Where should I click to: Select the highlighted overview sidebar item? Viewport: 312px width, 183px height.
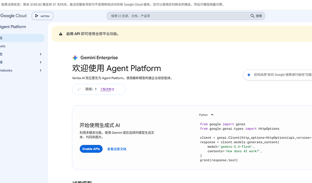tap(22, 38)
